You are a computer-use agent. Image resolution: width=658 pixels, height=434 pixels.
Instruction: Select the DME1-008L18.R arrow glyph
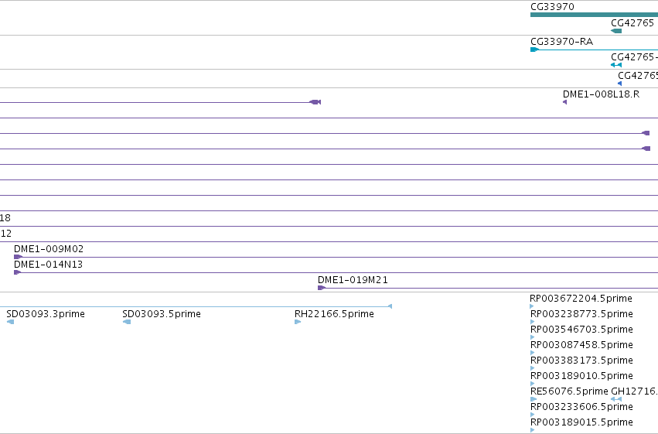coord(565,102)
